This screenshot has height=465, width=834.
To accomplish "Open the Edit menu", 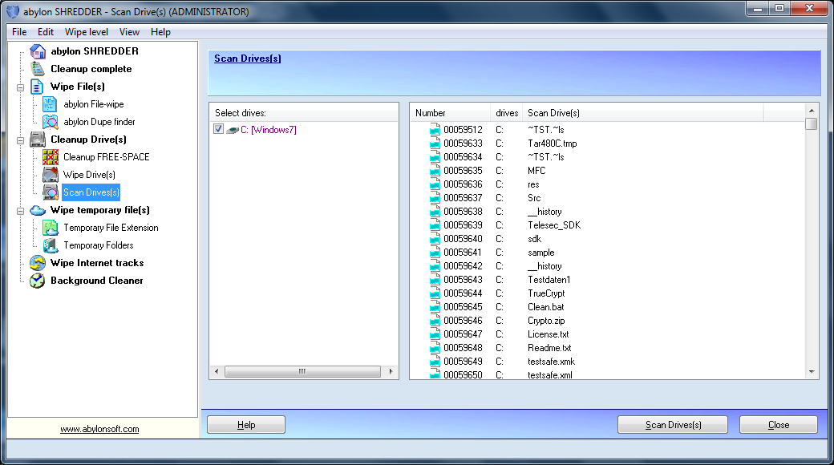I will click(x=45, y=32).
